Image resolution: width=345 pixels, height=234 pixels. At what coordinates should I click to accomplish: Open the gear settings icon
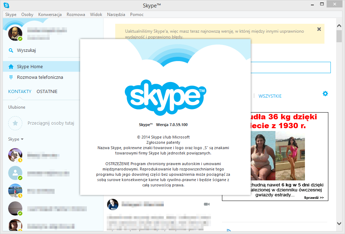pos(325,94)
